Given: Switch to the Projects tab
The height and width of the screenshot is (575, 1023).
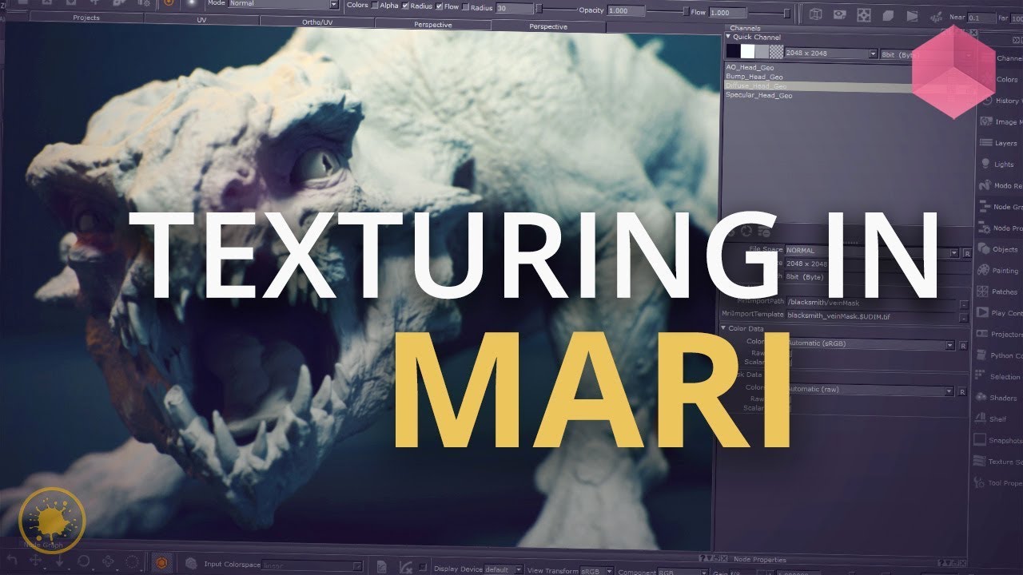Looking at the screenshot, I should (x=86, y=18).
